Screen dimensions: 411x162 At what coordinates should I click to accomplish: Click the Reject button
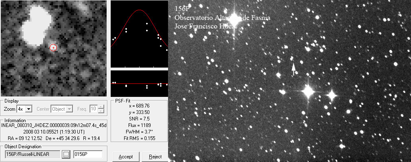(155, 157)
